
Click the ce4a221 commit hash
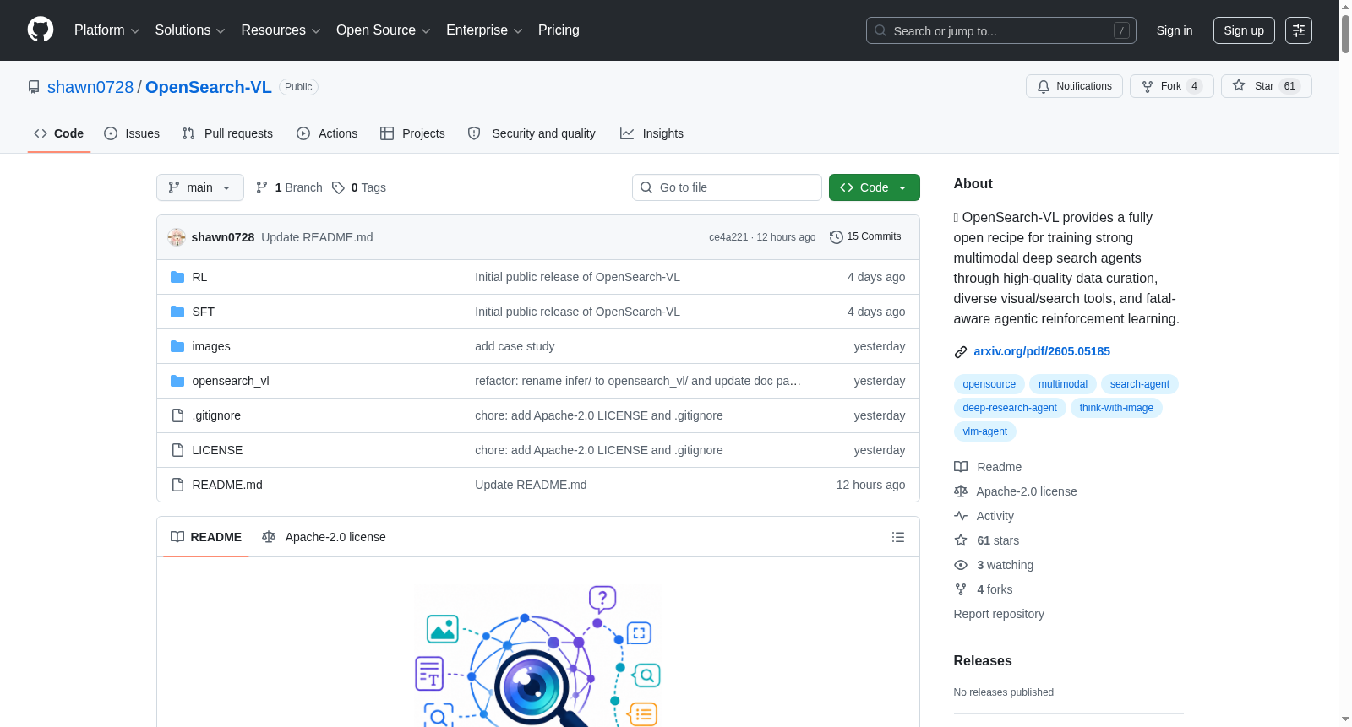728,237
